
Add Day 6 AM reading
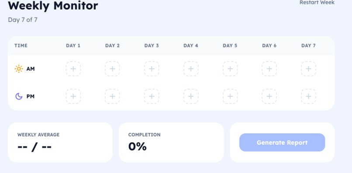pos(269,69)
